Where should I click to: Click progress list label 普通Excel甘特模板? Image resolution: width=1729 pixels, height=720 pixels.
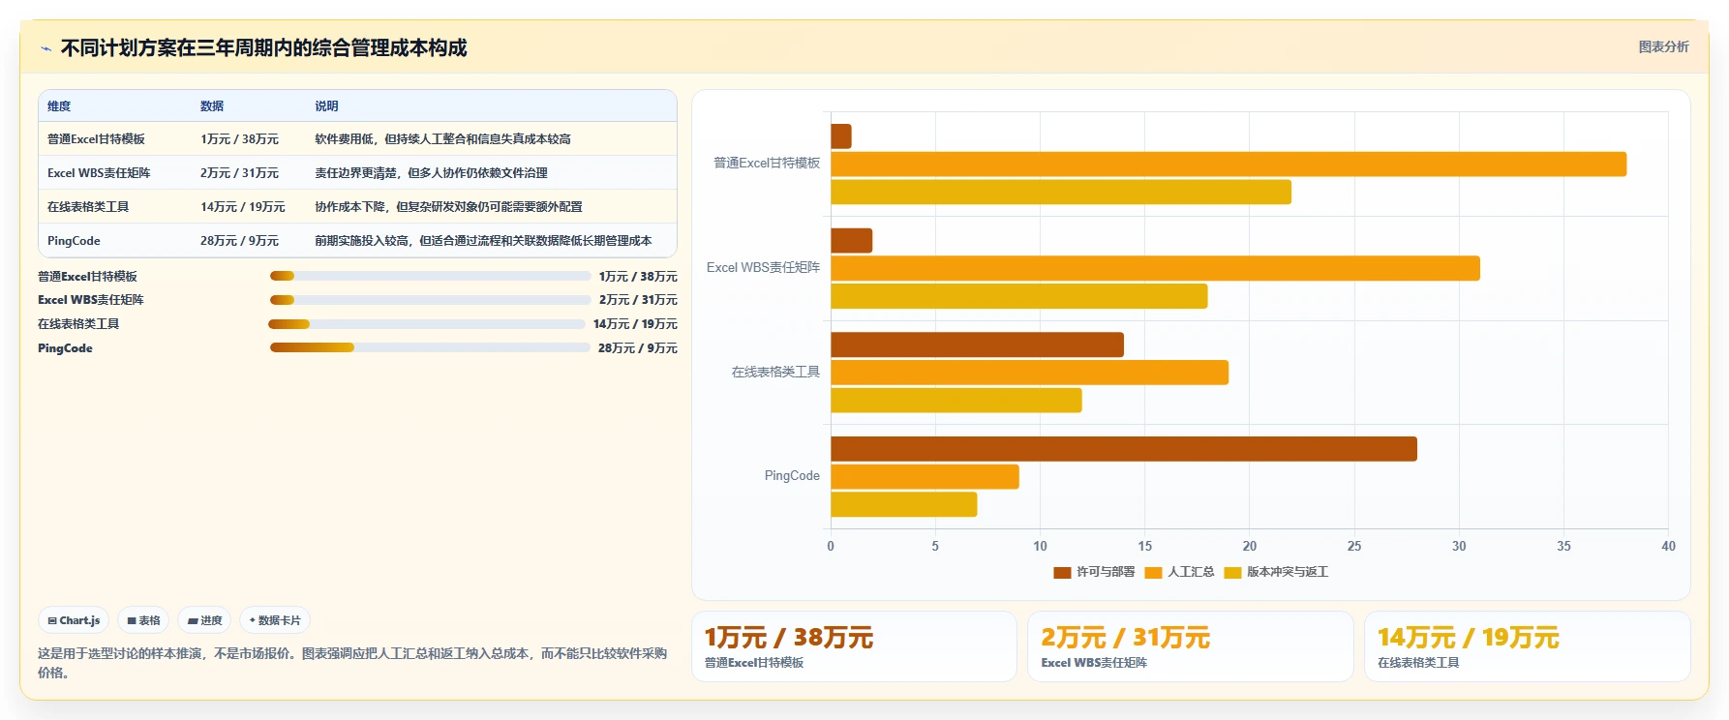(x=87, y=277)
